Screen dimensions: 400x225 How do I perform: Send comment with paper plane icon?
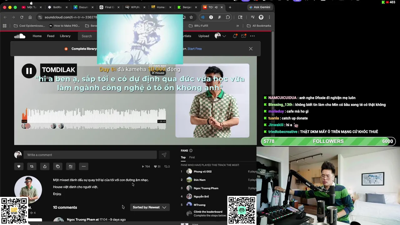tap(164, 155)
